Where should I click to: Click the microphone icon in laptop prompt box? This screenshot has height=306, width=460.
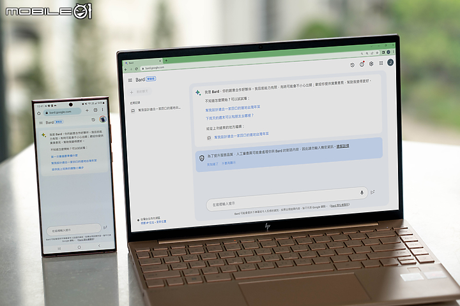[x=362, y=193]
